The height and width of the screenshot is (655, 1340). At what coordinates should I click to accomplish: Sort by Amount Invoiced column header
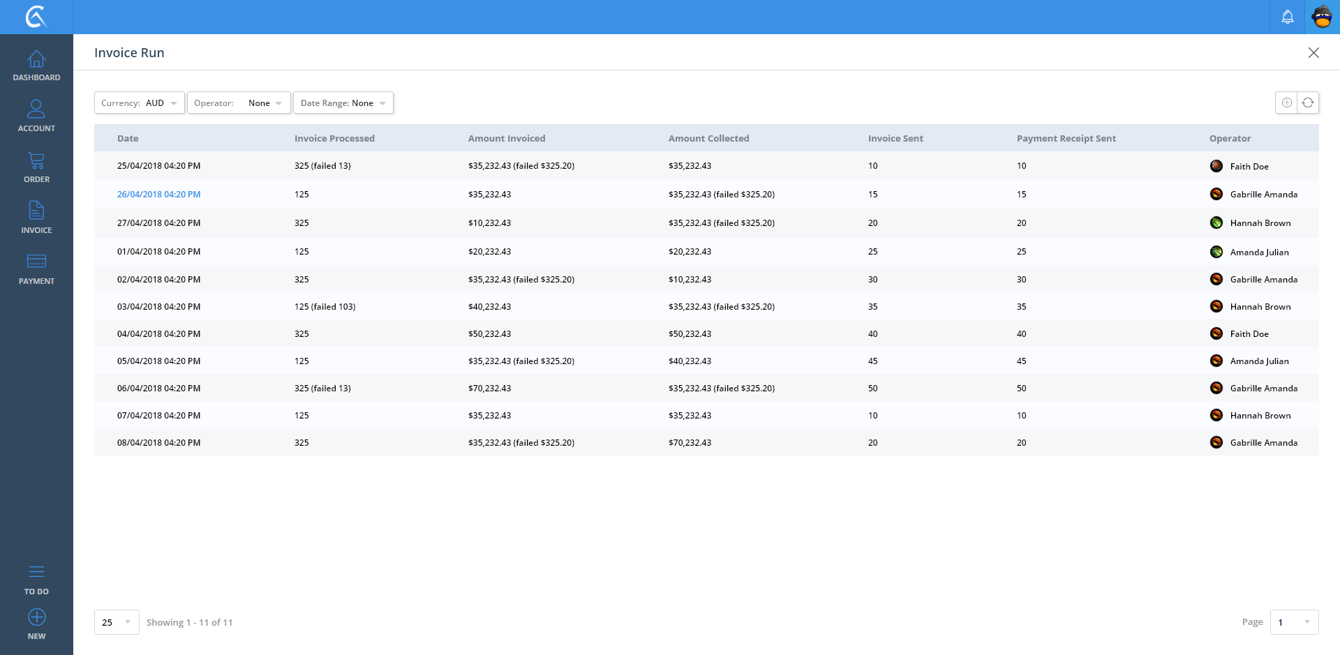coord(507,138)
